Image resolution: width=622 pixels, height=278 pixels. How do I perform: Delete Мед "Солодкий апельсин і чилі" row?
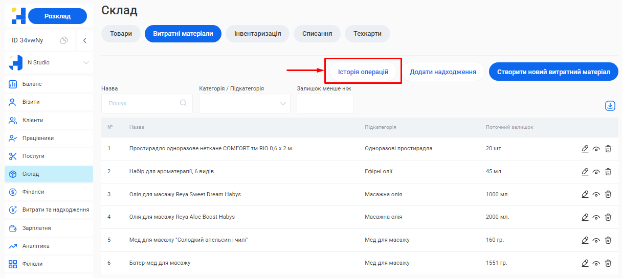coord(608,240)
